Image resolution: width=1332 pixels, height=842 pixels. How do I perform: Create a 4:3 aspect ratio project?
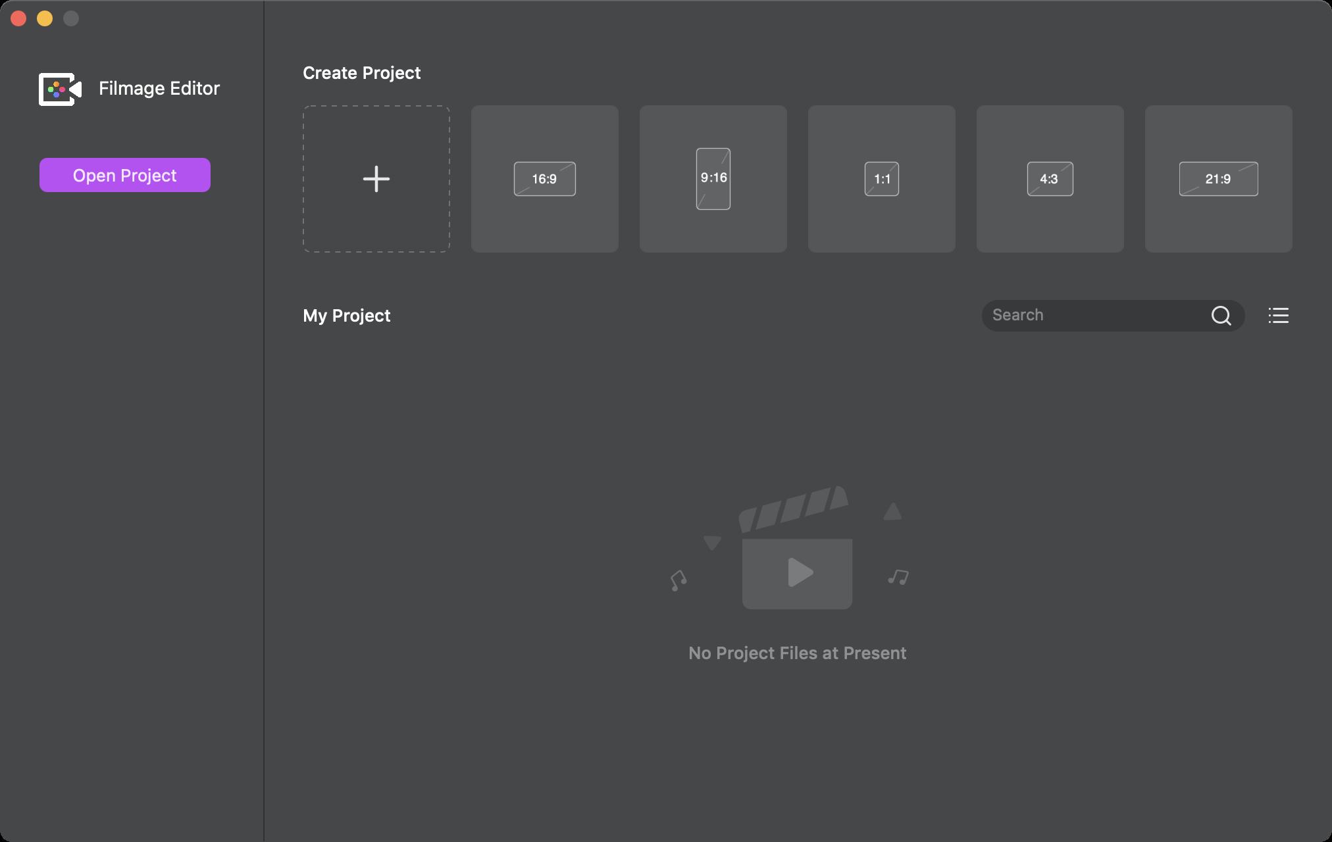[1050, 179]
